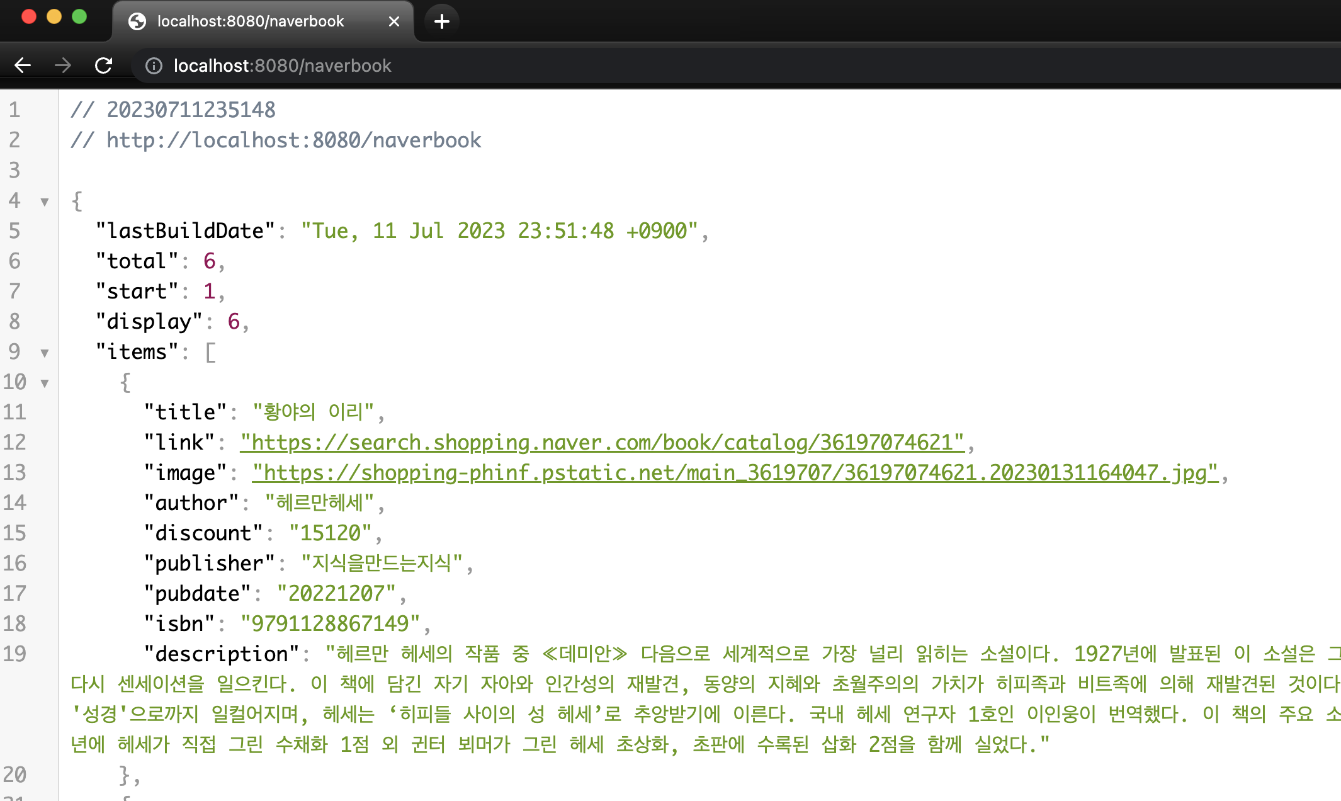Open the shopping-phinf.pstatic.net image link
The height and width of the screenshot is (801, 1341).
point(734,473)
